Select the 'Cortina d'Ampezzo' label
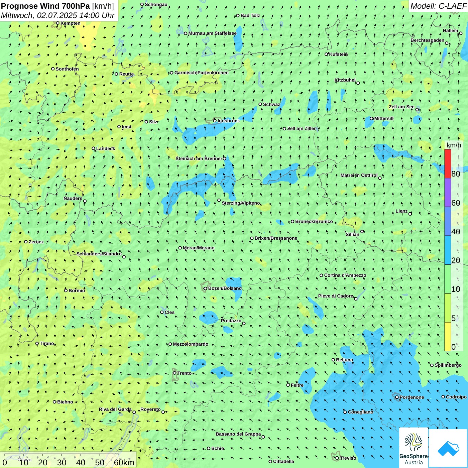 (x=345, y=275)
